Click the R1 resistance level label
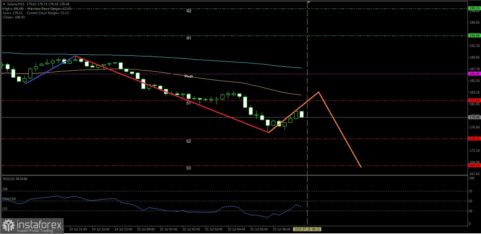This screenshot has width=481, height=234. point(189,38)
